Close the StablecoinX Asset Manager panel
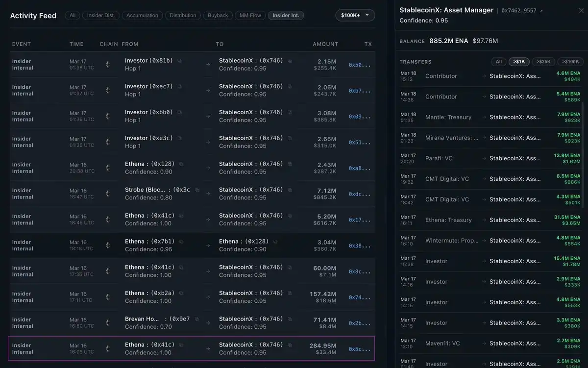This screenshot has width=588, height=368. coord(581,10)
